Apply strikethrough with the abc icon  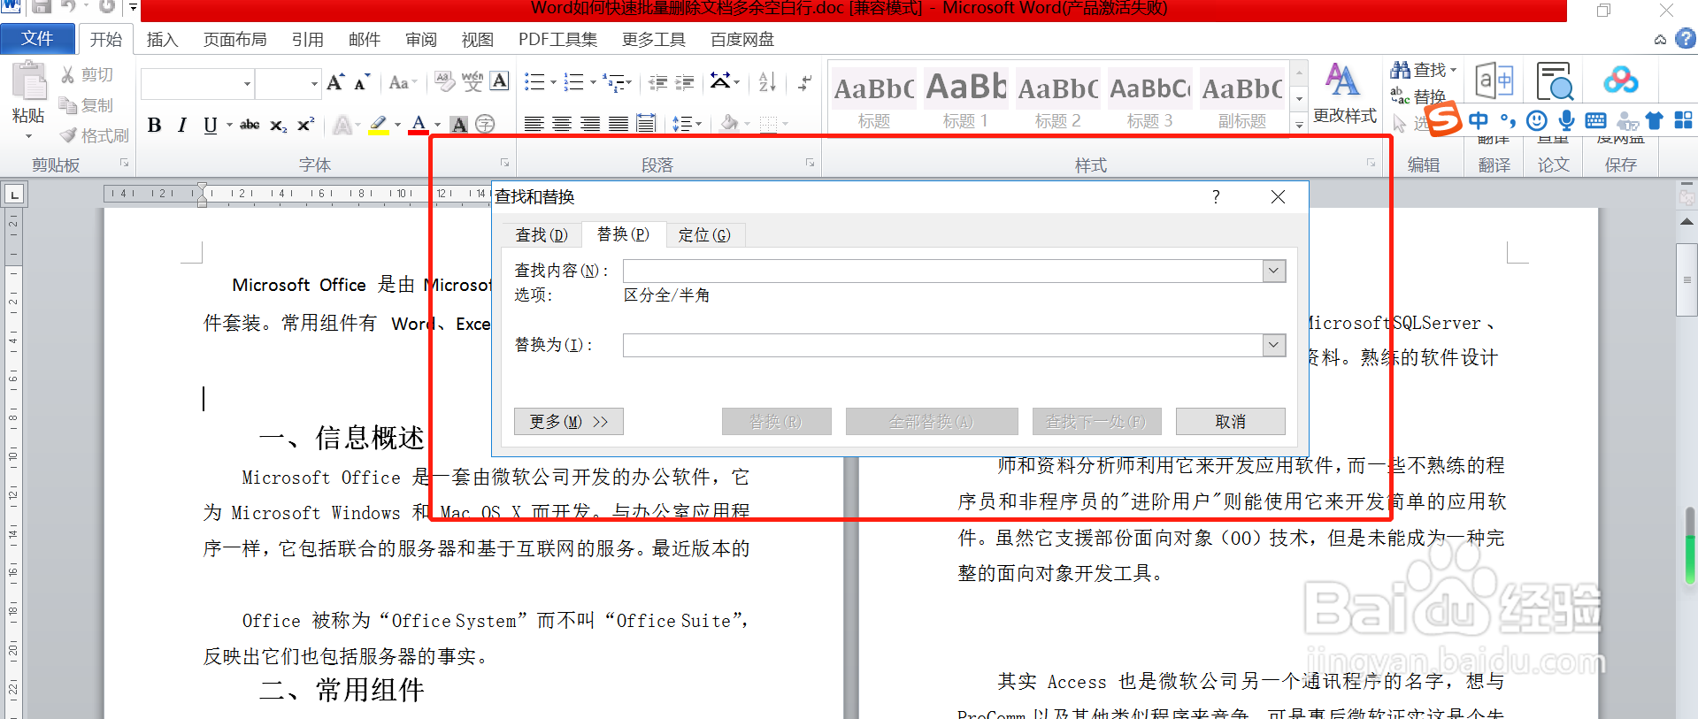(x=250, y=125)
